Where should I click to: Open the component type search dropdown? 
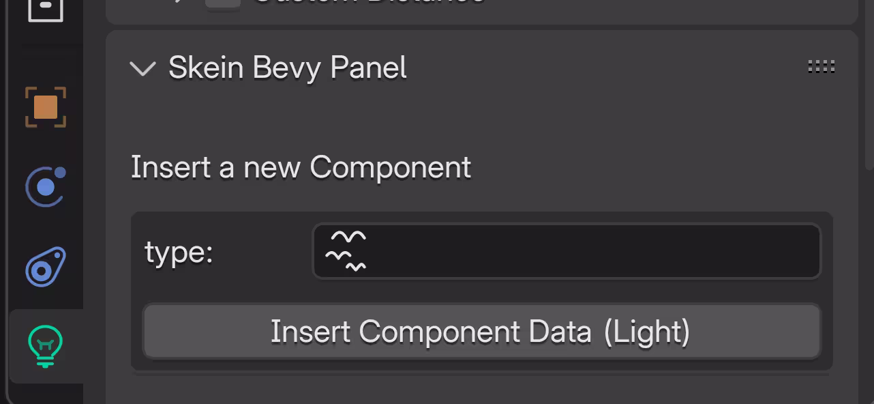pos(567,251)
